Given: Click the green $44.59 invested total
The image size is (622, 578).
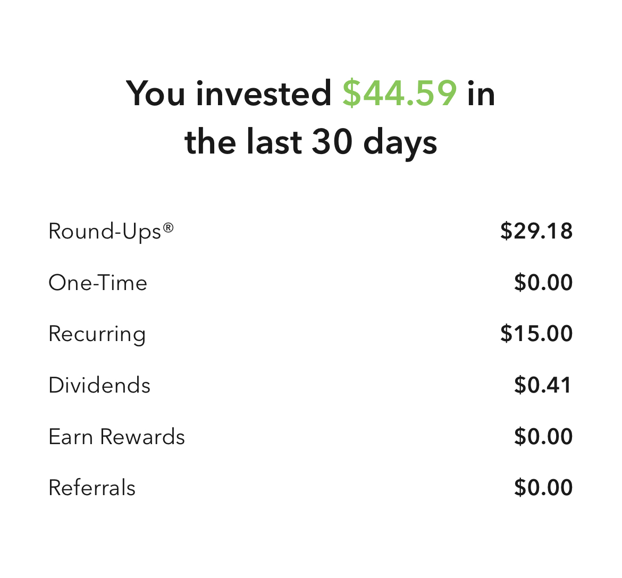Looking at the screenshot, I should pos(399,93).
